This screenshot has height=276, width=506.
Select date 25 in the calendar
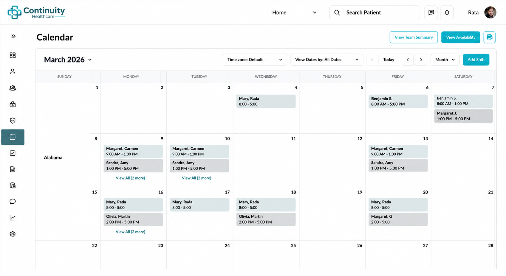pos(293,245)
